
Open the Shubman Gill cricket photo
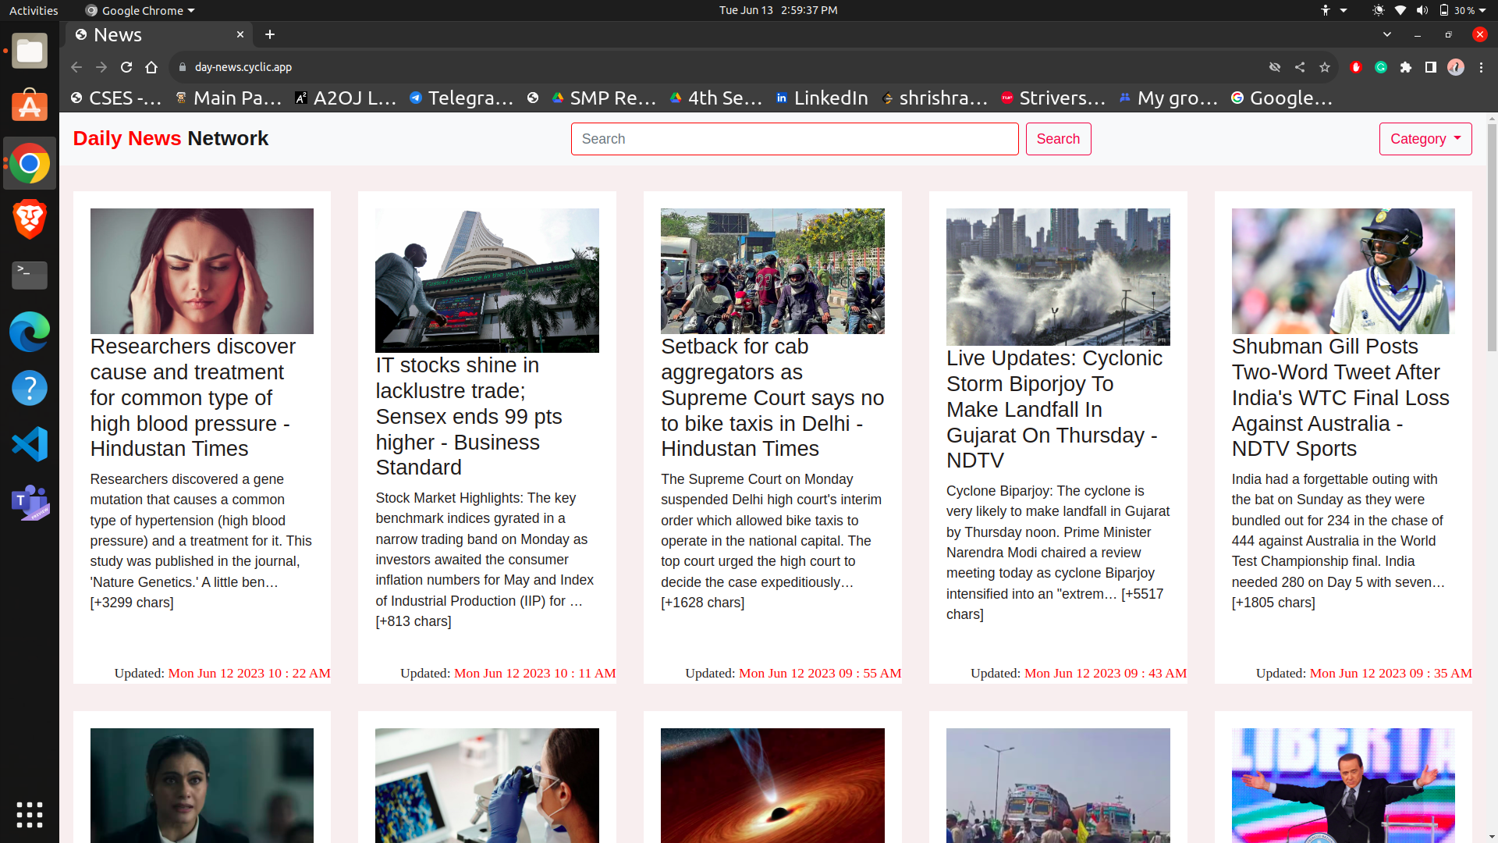[1343, 271]
